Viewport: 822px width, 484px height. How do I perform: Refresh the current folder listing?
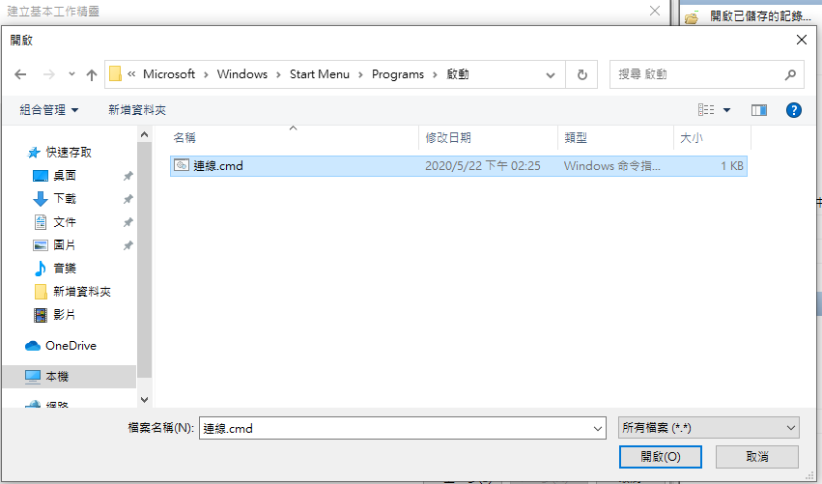(581, 74)
